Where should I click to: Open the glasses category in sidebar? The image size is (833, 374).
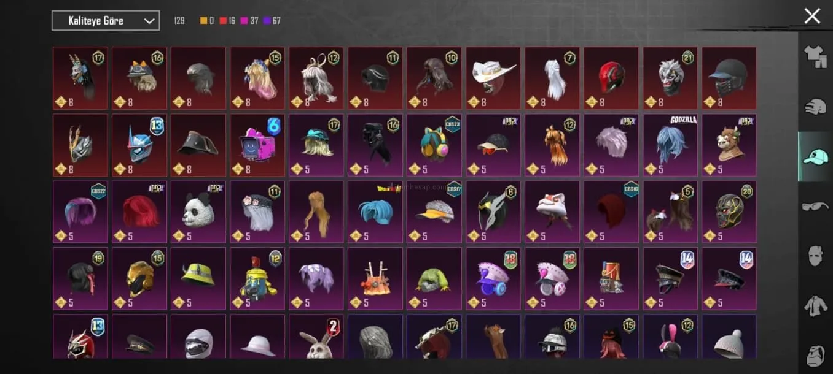coord(816,206)
